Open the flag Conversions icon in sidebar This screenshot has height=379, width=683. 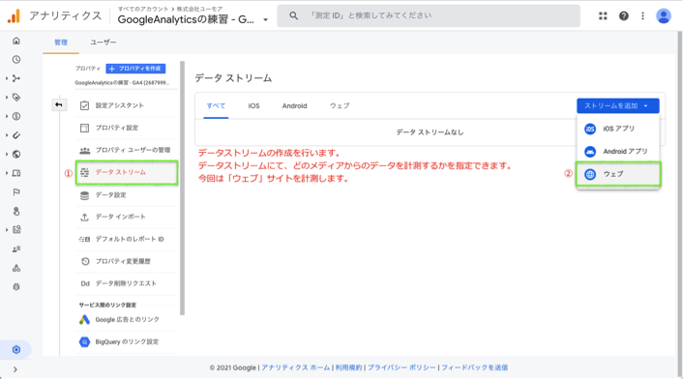(16, 191)
